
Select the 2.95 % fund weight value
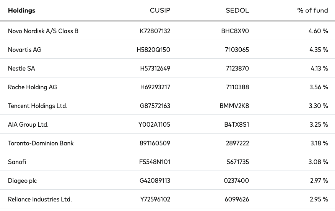pos(319,199)
